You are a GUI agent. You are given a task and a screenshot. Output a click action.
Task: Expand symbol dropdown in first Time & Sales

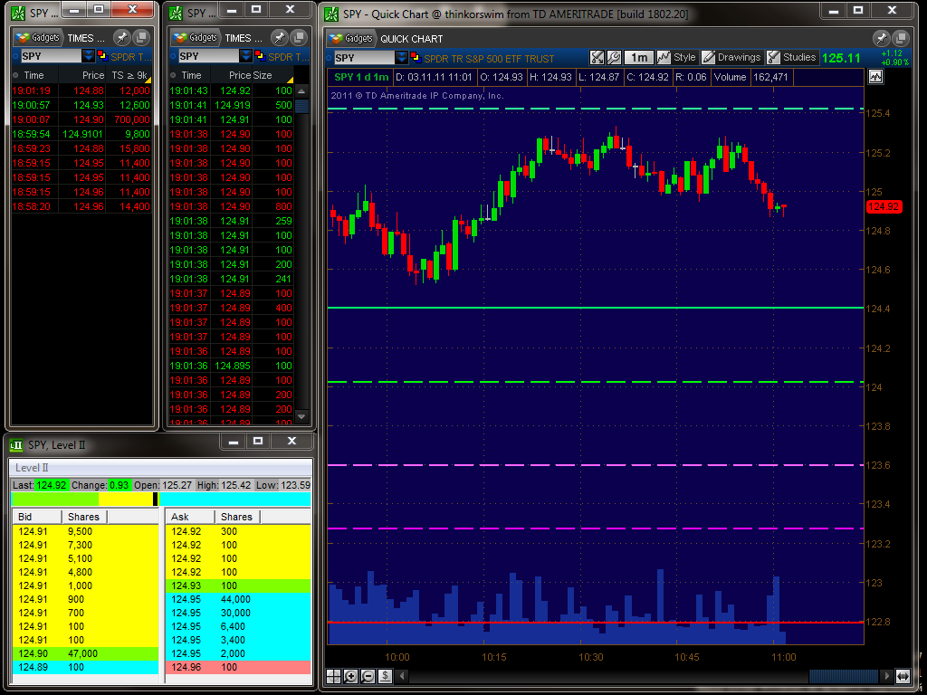88,56
